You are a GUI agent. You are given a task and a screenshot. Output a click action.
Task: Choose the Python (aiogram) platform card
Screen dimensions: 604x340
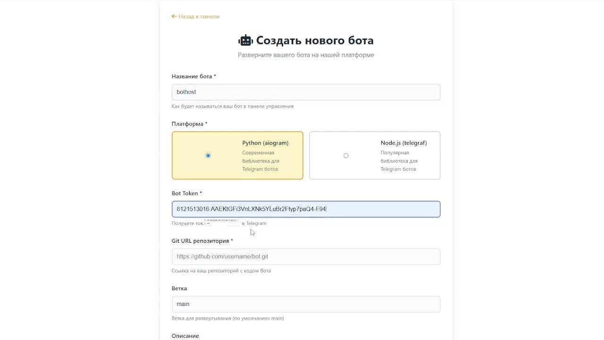(237, 155)
